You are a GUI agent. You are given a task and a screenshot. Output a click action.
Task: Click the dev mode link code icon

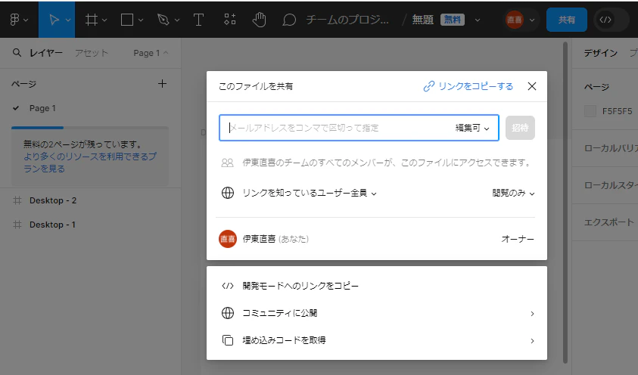click(x=228, y=286)
